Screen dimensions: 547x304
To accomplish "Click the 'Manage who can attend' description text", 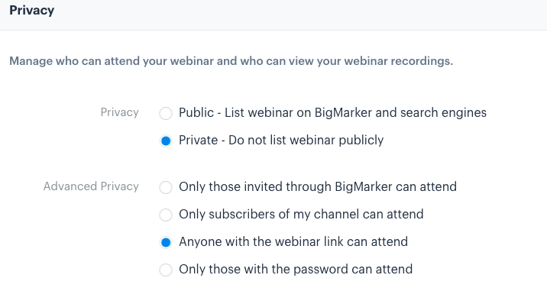I will (231, 61).
